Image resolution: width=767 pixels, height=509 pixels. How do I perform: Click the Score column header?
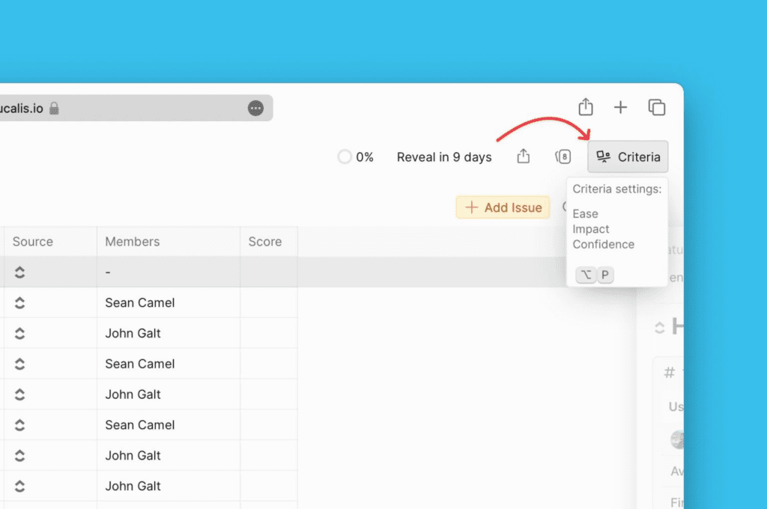265,242
